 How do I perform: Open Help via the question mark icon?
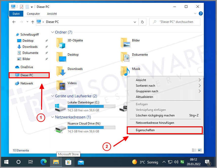pyautogui.click(x=201, y=13)
